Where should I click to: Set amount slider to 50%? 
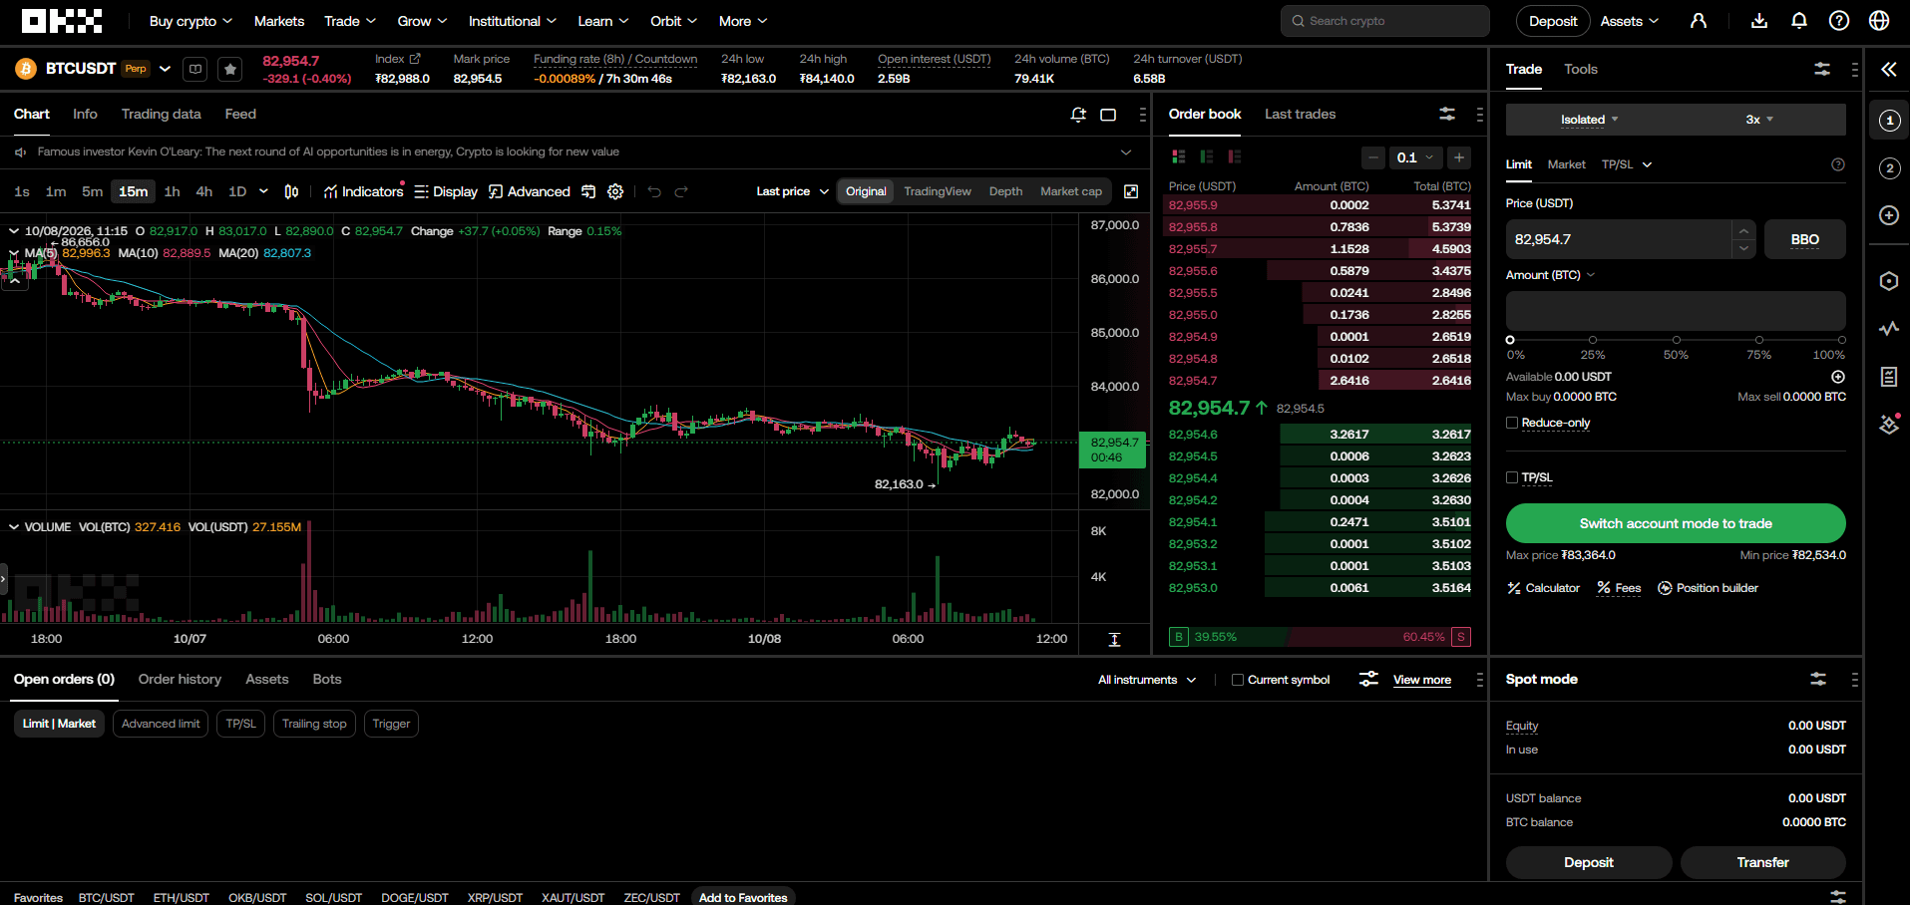click(1676, 340)
